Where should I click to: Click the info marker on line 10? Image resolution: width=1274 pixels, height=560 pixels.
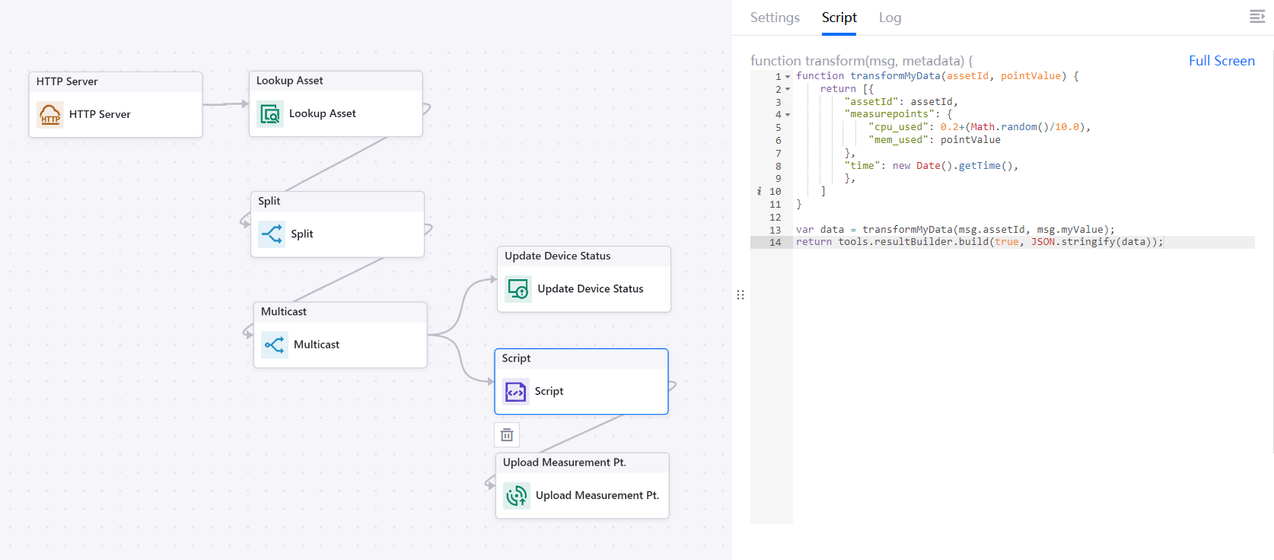pyautogui.click(x=759, y=192)
